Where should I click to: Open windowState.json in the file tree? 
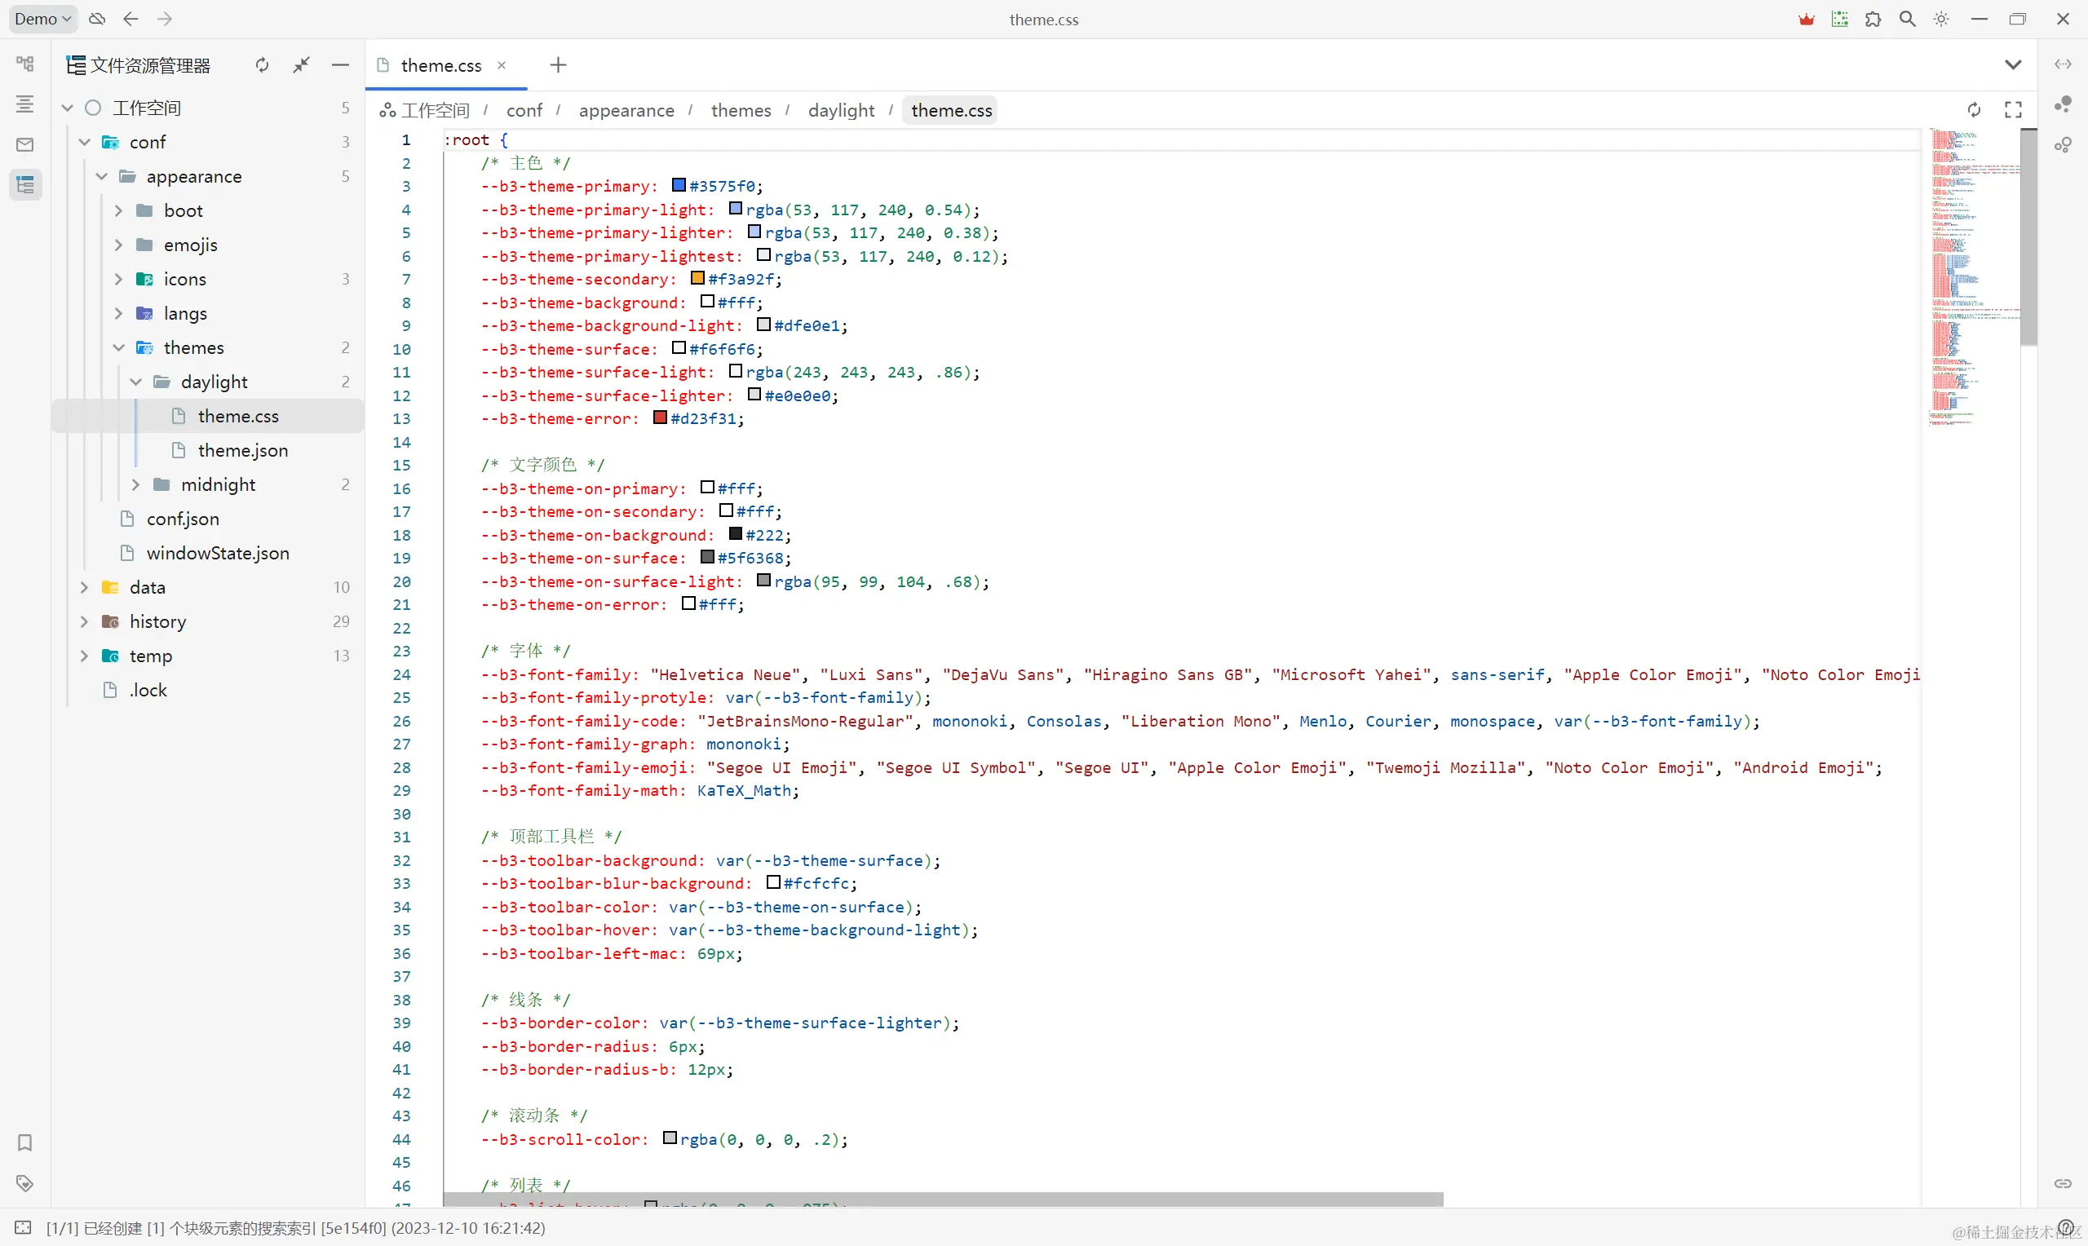pyautogui.click(x=208, y=554)
